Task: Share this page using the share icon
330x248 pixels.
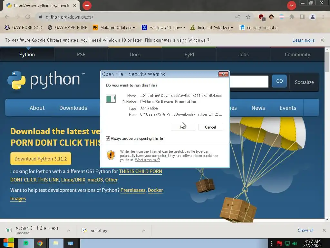Action: click(238, 17)
